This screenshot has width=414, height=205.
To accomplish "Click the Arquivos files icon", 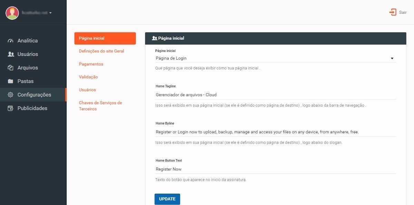I will point(10,68).
